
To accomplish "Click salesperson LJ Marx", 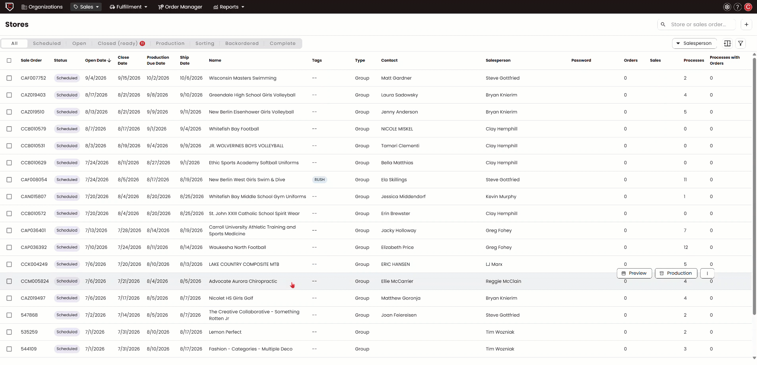I will pos(494,264).
